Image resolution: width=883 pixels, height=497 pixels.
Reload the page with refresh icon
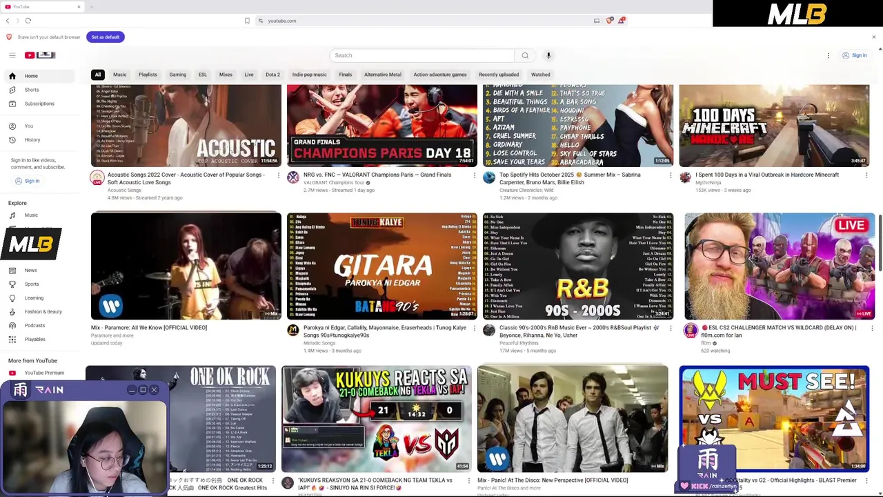pyautogui.click(x=28, y=21)
